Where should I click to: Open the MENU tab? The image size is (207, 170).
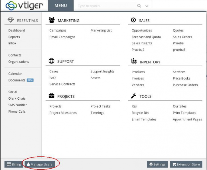pyautogui.click(x=60, y=6)
